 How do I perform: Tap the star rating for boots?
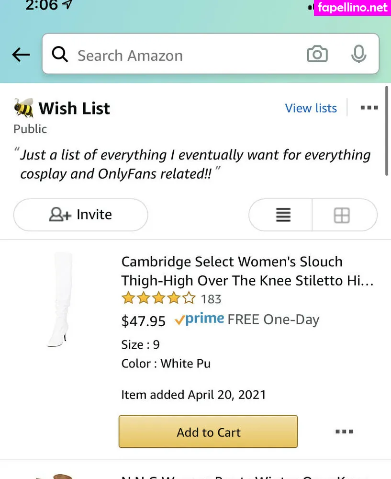point(158,299)
